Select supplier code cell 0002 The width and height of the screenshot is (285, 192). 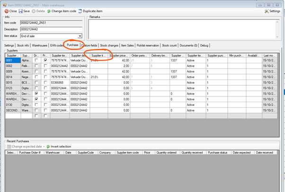(13, 66)
